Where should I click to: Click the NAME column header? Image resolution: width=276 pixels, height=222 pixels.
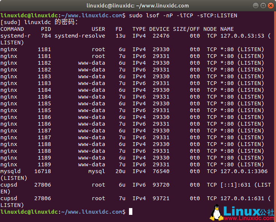point(227,29)
